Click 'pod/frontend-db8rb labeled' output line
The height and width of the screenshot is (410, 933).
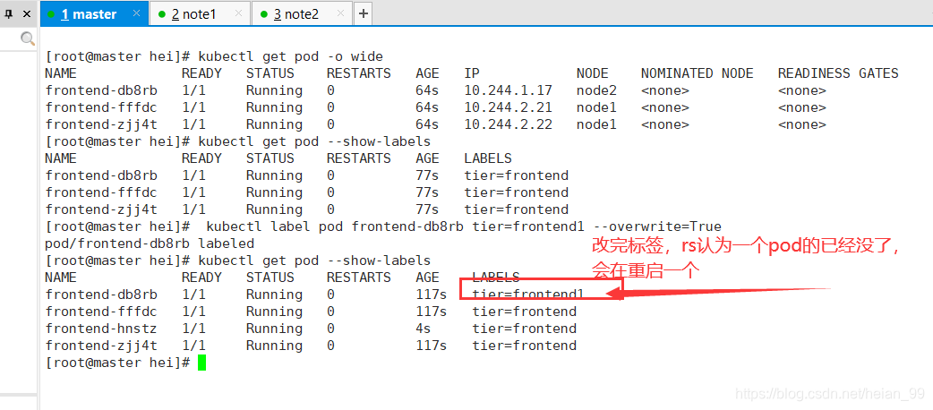click(x=150, y=243)
